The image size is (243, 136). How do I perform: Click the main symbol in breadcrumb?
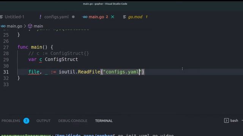pos(38,26)
